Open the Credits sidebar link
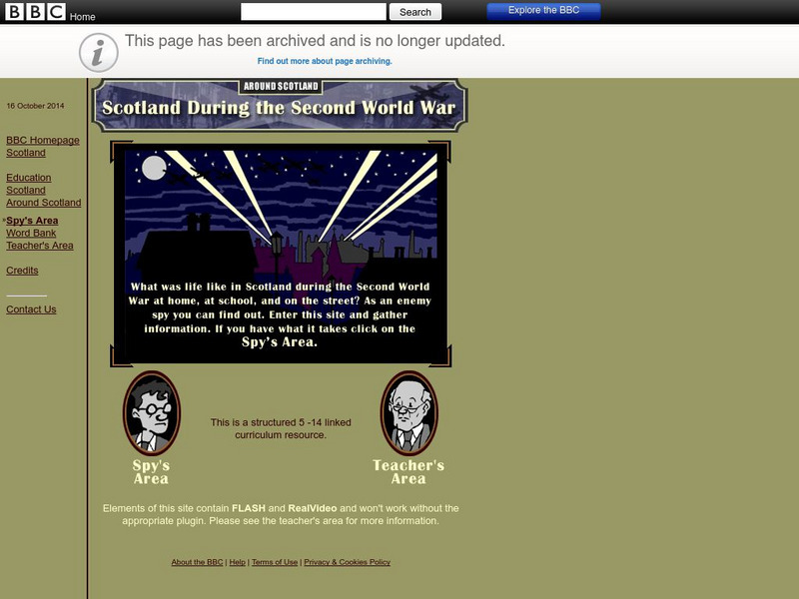Image resolution: width=799 pixels, height=599 pixels. pos(22,270)
